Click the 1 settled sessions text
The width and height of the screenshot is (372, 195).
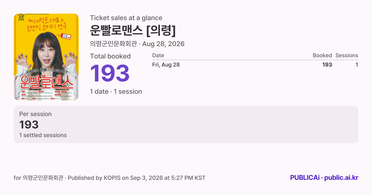(43, 135)
